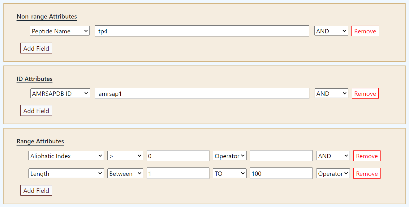Image resolution: width=409 pixels, height=207 pixels.
Task: Click the text field containing tp4
Action: coord(201,31)
